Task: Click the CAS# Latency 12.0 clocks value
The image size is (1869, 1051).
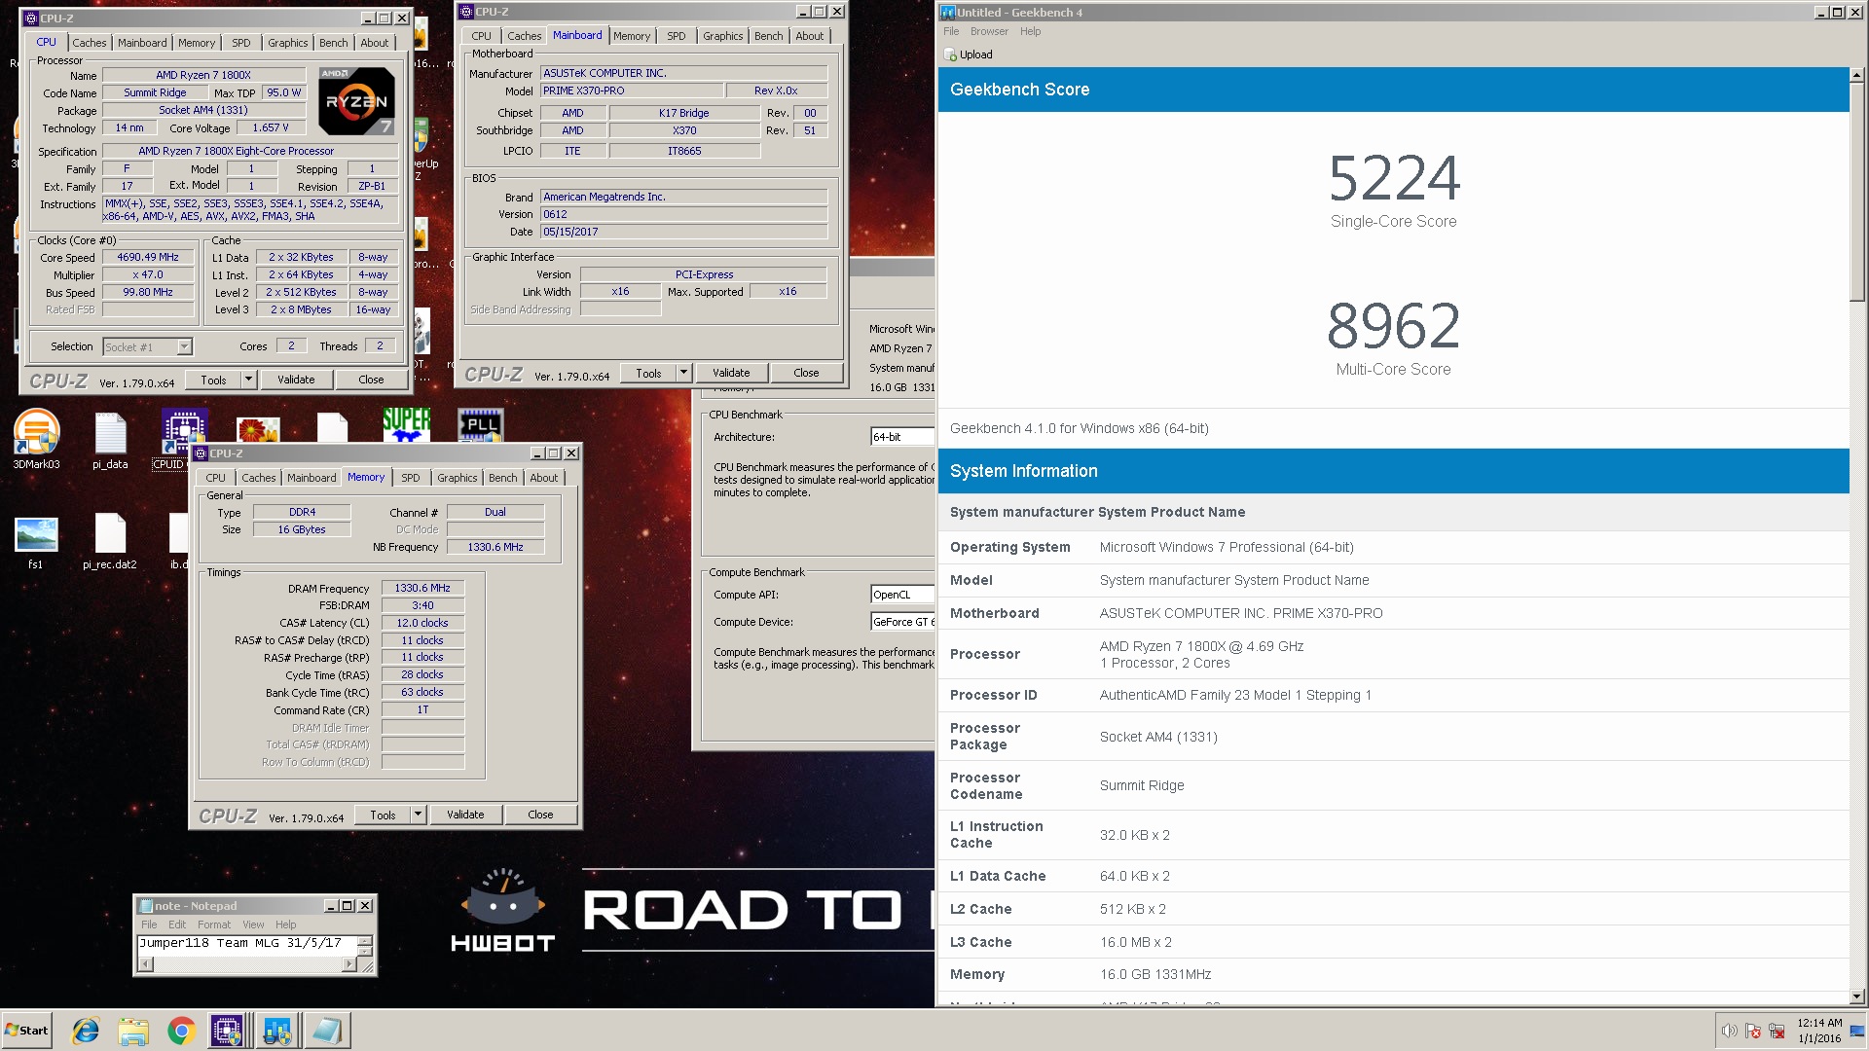Action: tap(422, 623)
